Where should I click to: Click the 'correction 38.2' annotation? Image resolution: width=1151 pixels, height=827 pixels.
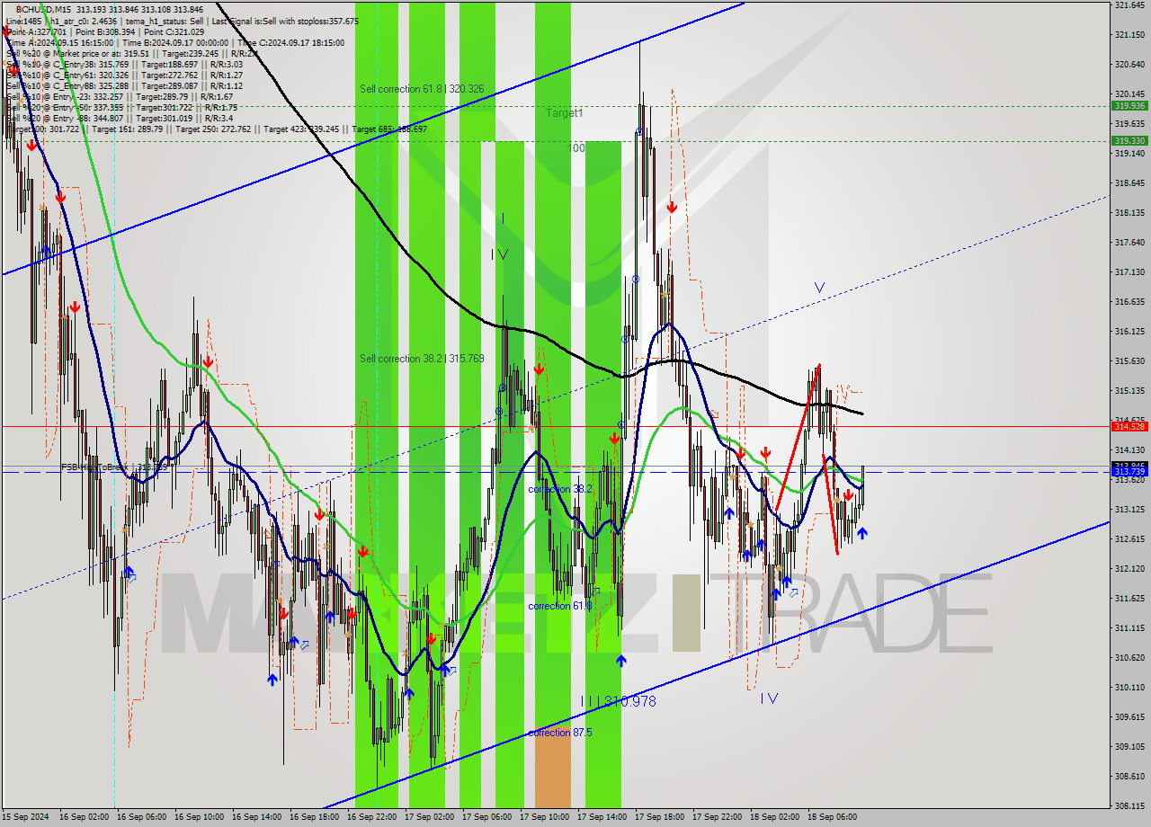coord(560,489)
